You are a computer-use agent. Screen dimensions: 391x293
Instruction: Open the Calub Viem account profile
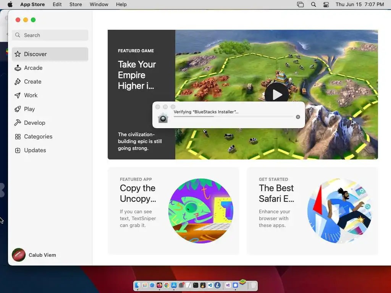pos(34,255)
